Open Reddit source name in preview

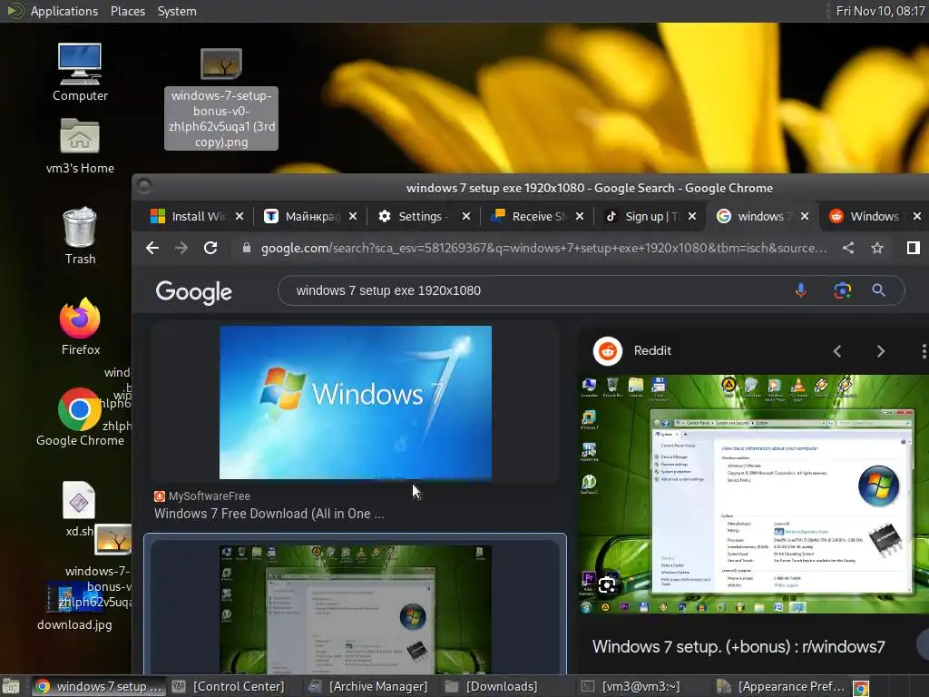[652, 350]
